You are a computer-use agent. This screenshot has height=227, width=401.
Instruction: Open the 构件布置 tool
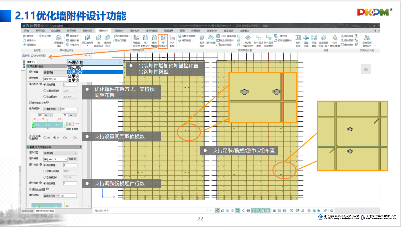pos(298,41)
